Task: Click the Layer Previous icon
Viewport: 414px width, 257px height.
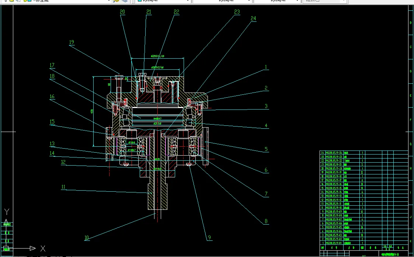Action: pyautogui.click(x=125, y=1)
